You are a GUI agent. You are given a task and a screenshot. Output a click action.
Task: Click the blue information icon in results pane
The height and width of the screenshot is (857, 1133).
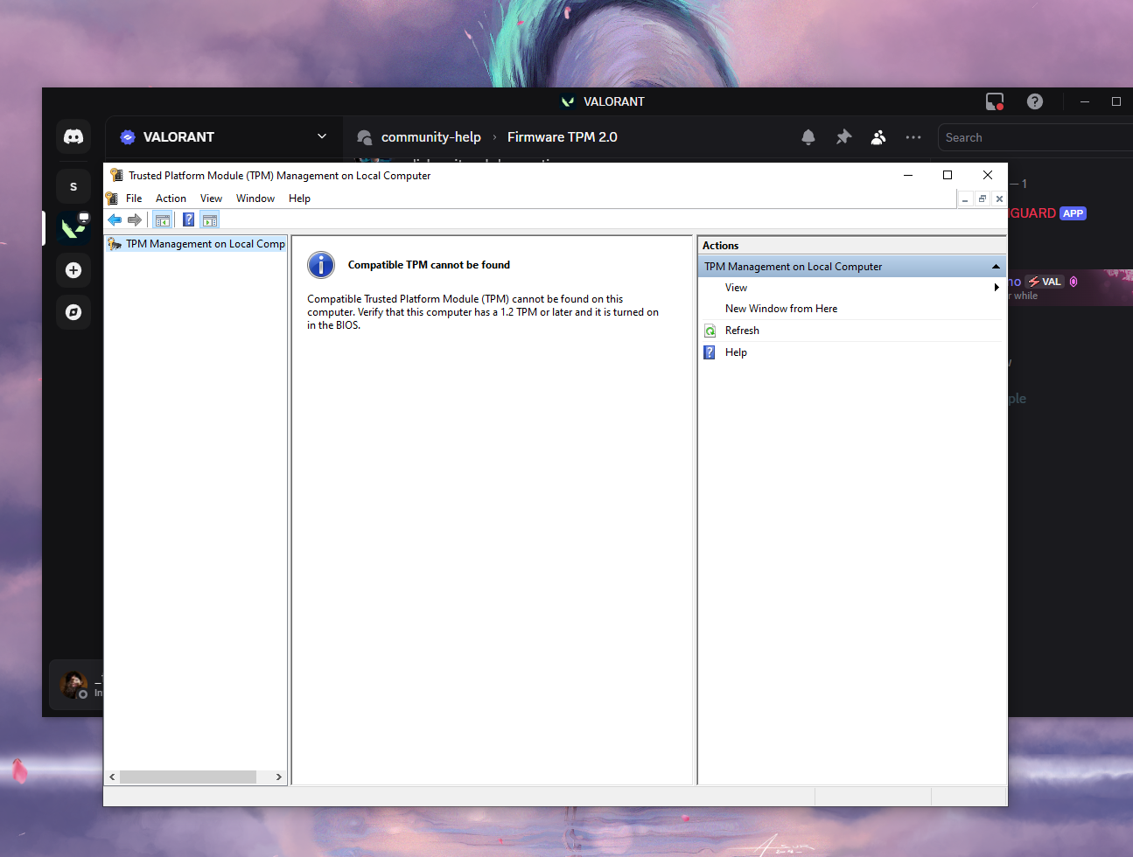tap(321, 265)
